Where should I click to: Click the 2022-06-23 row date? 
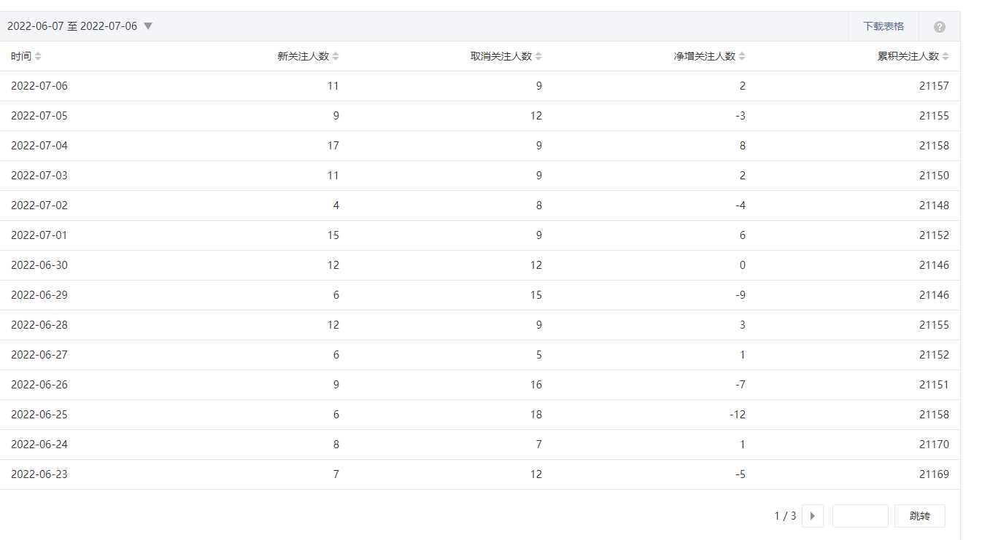(39, 474)
